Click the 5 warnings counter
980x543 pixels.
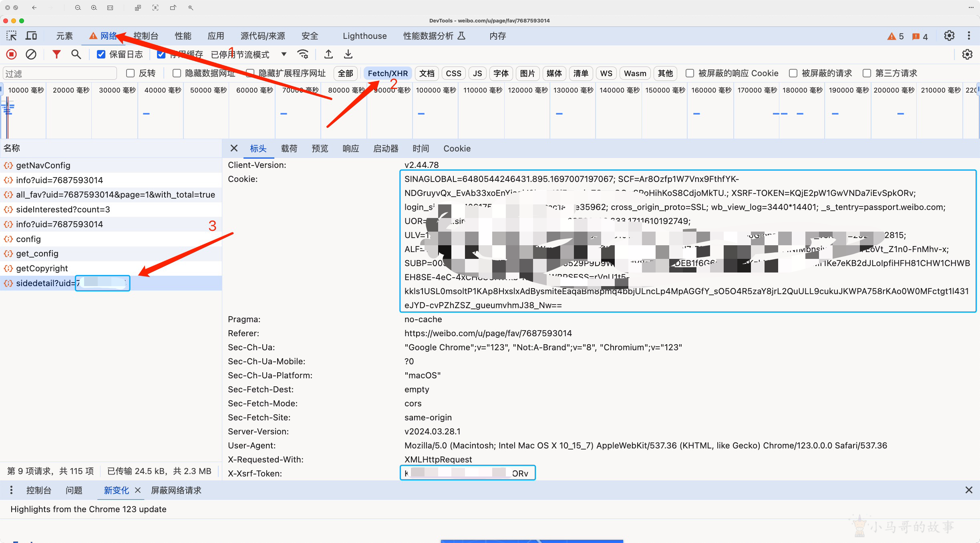tap(895, 36)
